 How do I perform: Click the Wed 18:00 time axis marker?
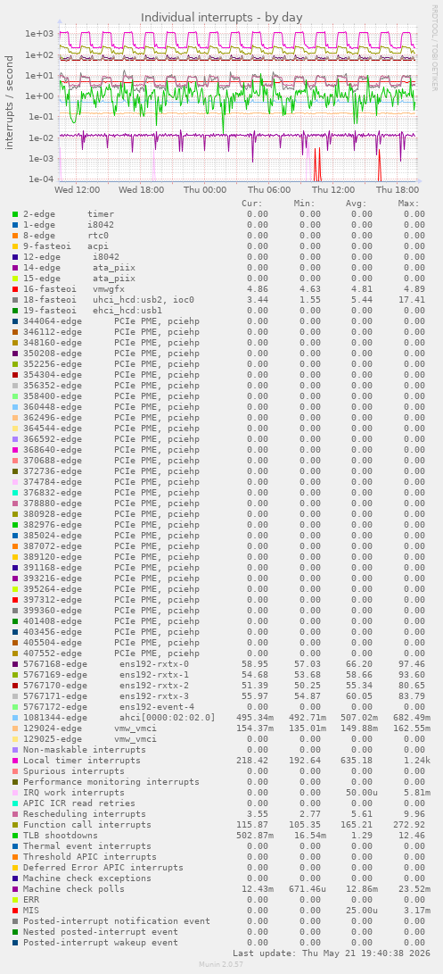142,190
